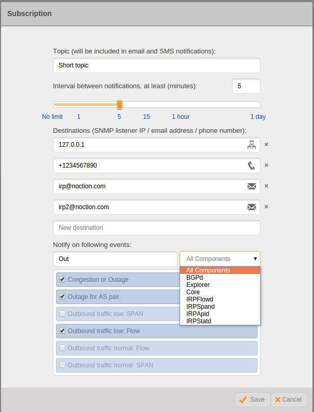
Task: Click the irp@noction.com destination text
Action: [x=82, y=186]
